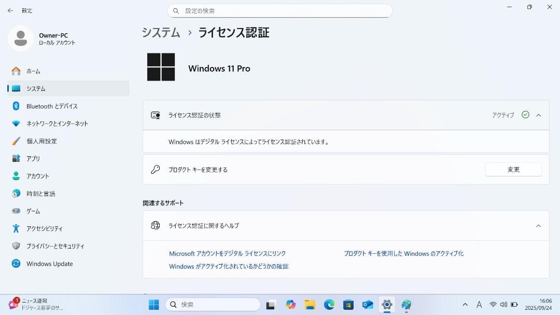Image resolution: width=560 pixels, height=315 pixels.
Task: Click the 設定の検索 search field
Action: [280, 10]
